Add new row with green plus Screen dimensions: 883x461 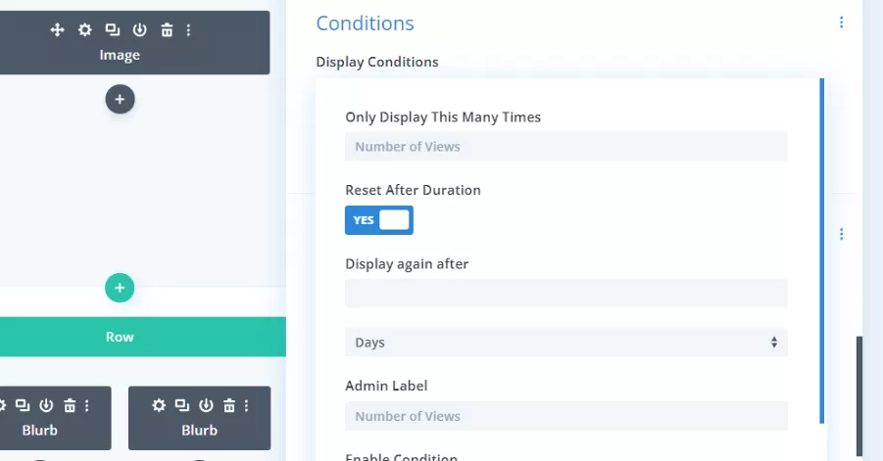(120, 288)
